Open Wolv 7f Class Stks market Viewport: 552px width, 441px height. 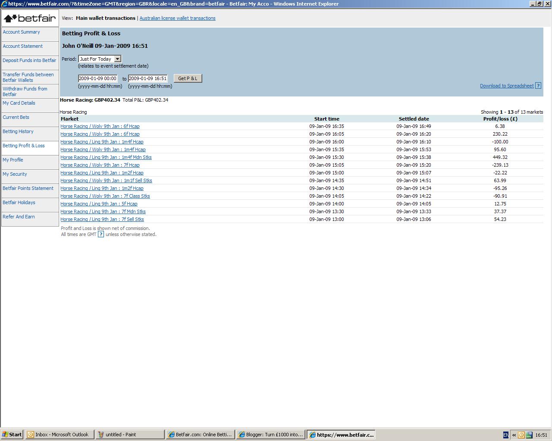[x=105, y=196]
